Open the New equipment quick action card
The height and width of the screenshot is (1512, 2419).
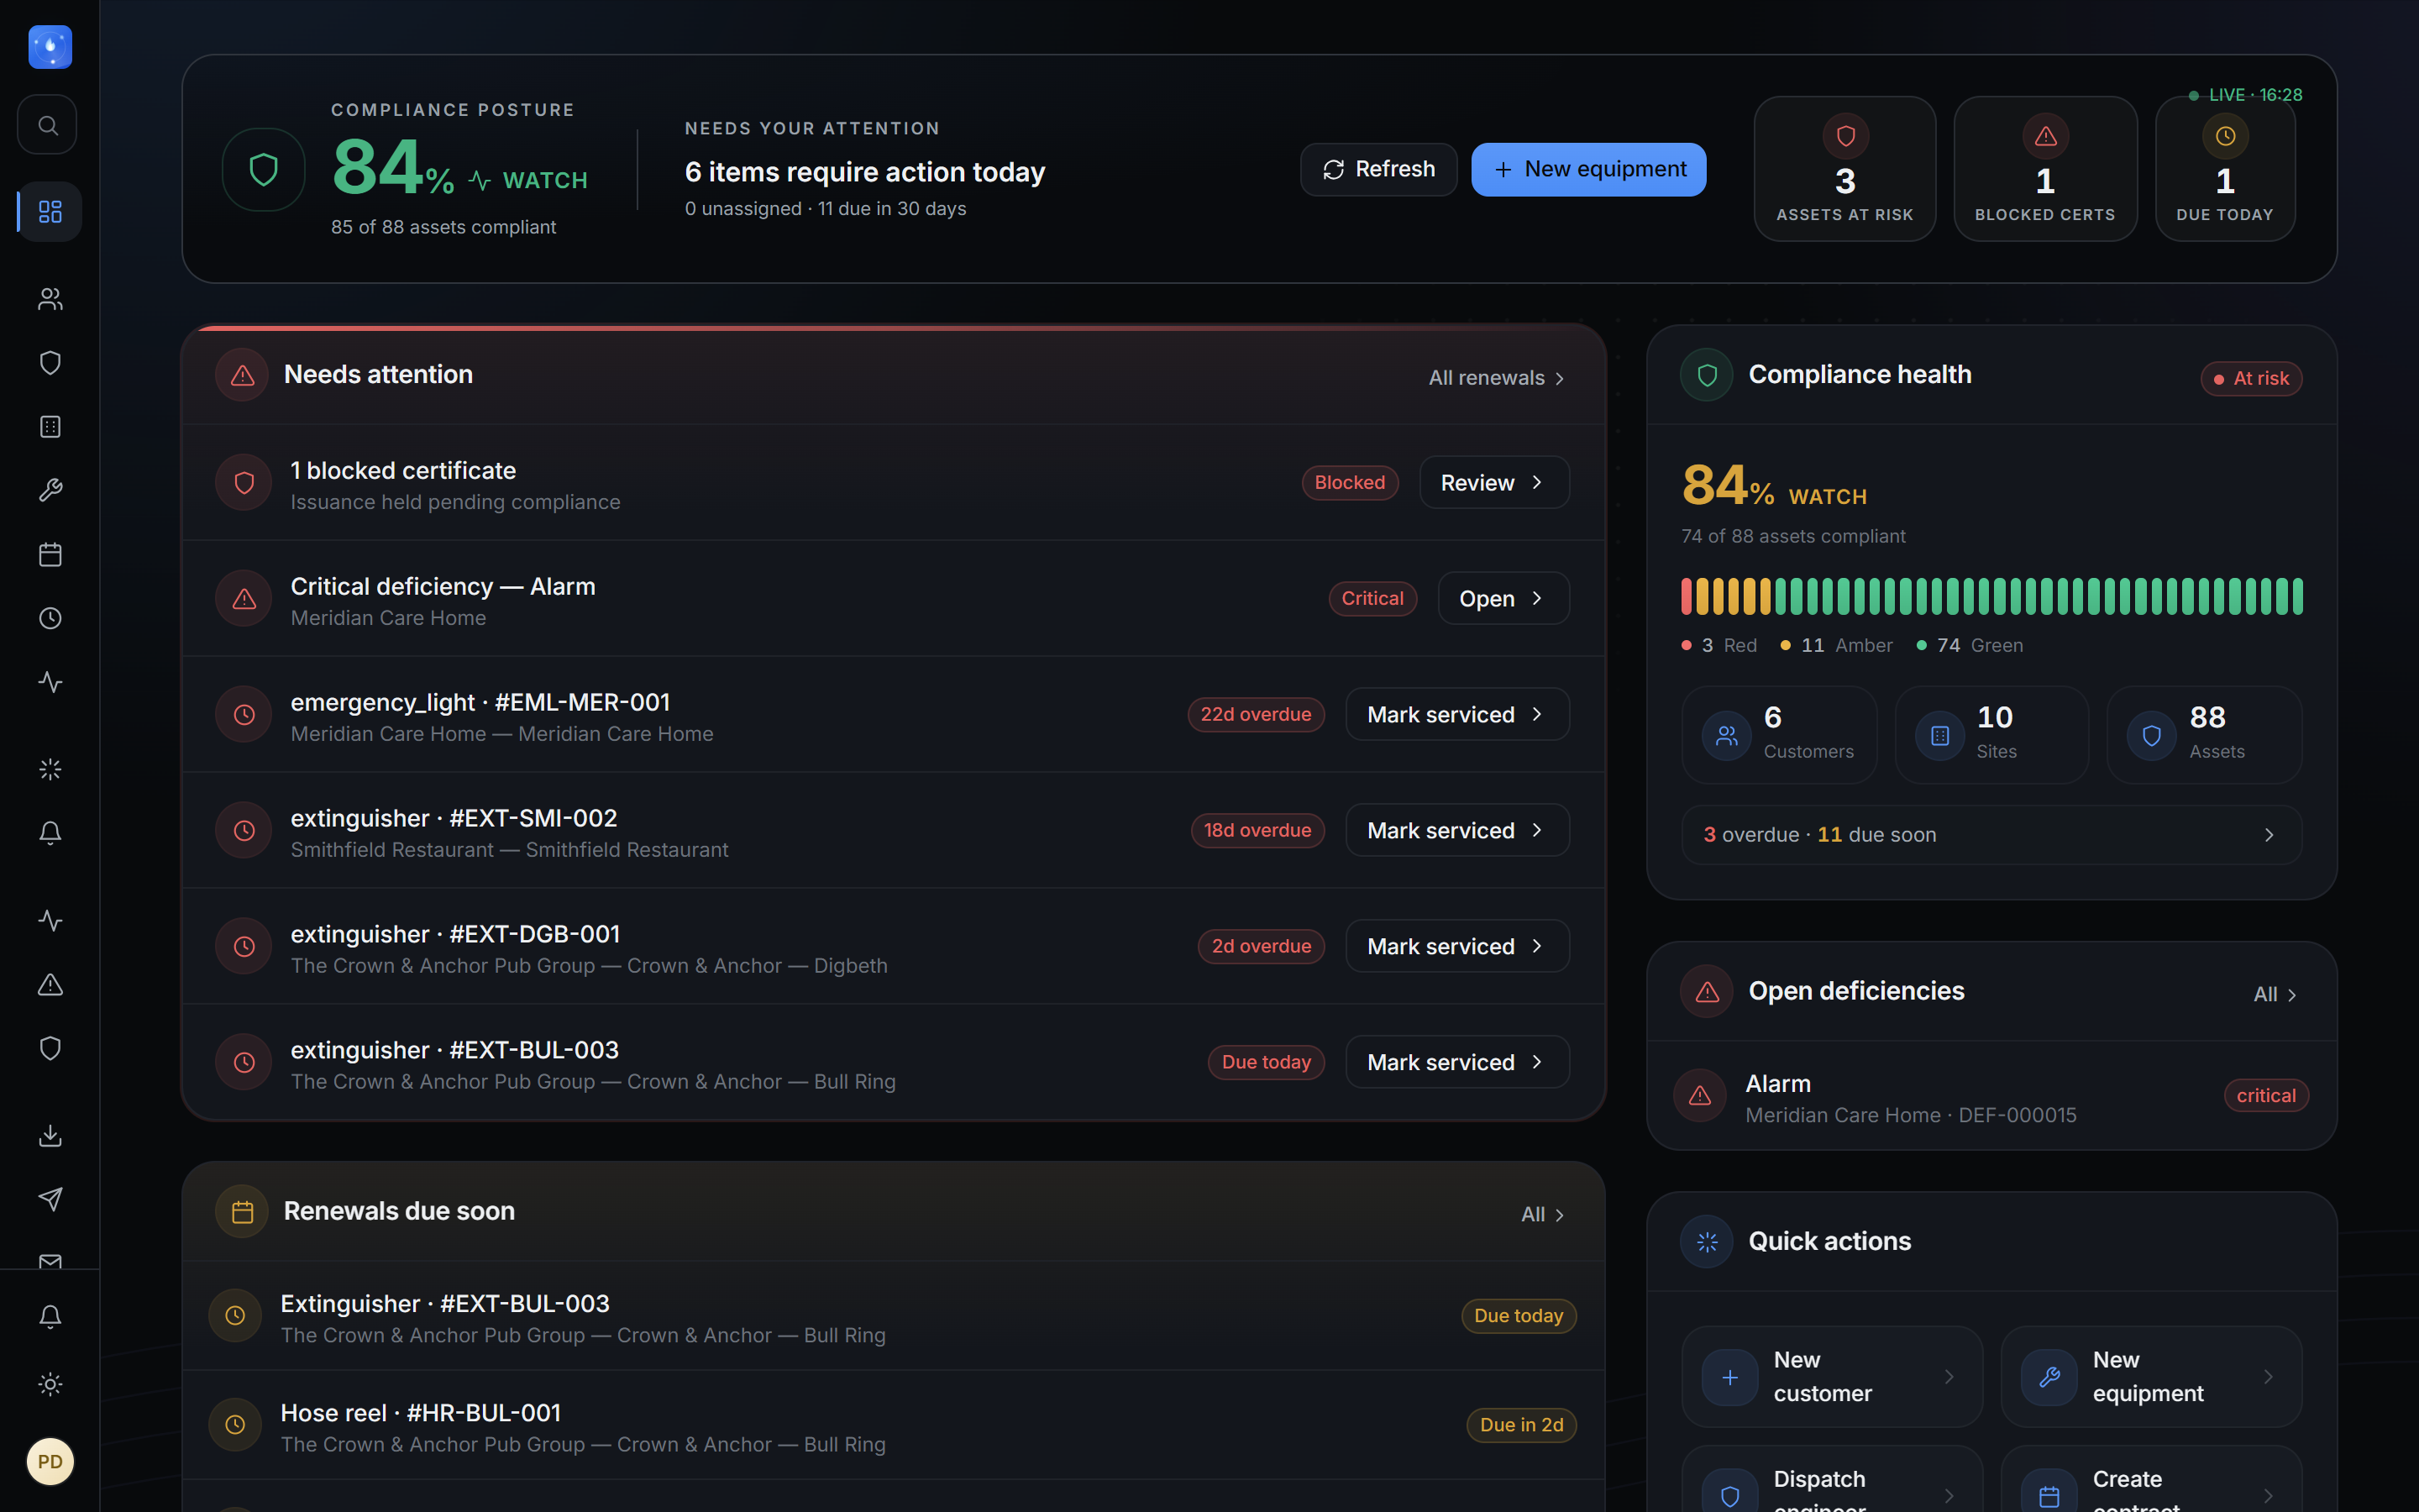pyautogui.click(x=2151, y=1377)
